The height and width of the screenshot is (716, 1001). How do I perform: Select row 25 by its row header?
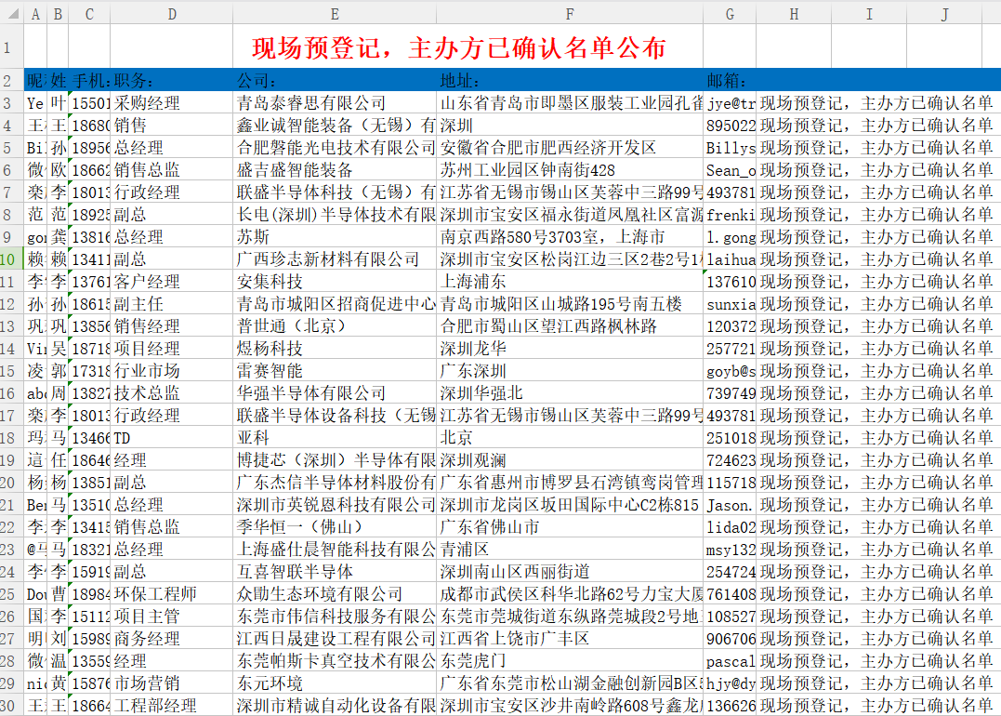[10, 594]
